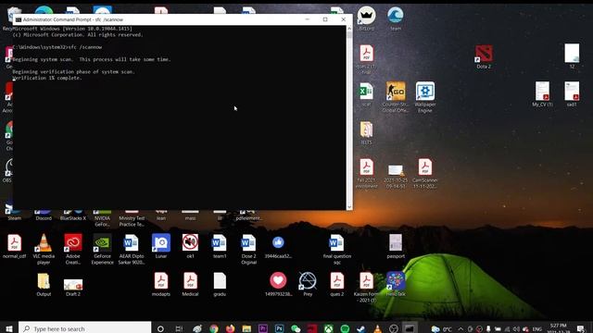
Task: Open OBS Studio from the taskbar
Action: point(394,329)
